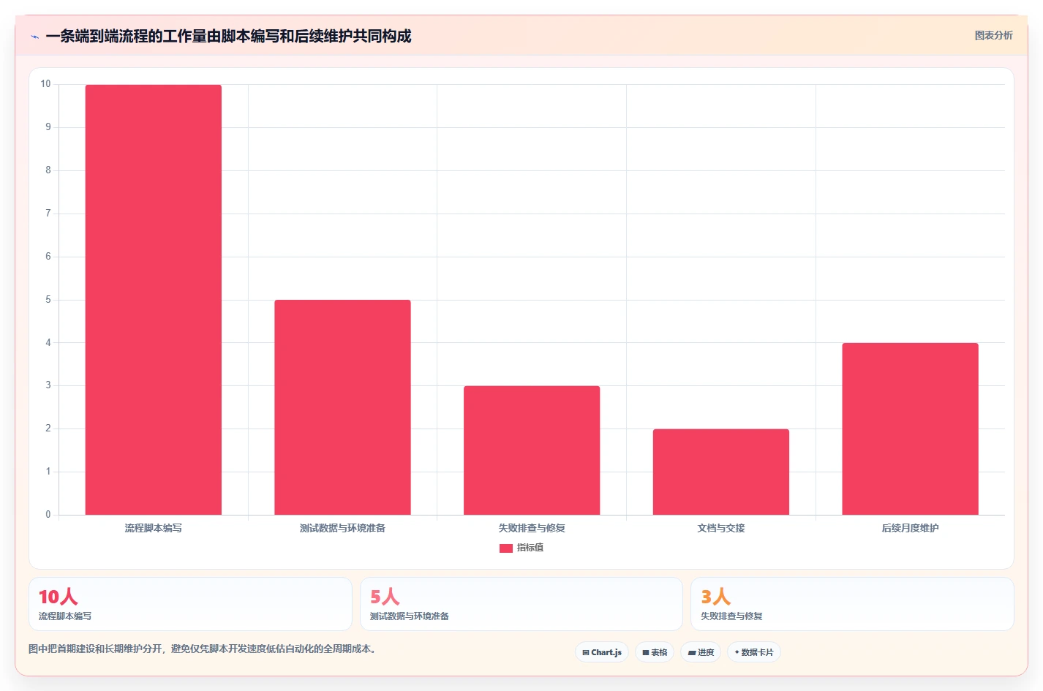Image resolution: width=1043 pixels, height=691 pixels.
Task: Select the 10人 stat card
Action: point(190,604)
